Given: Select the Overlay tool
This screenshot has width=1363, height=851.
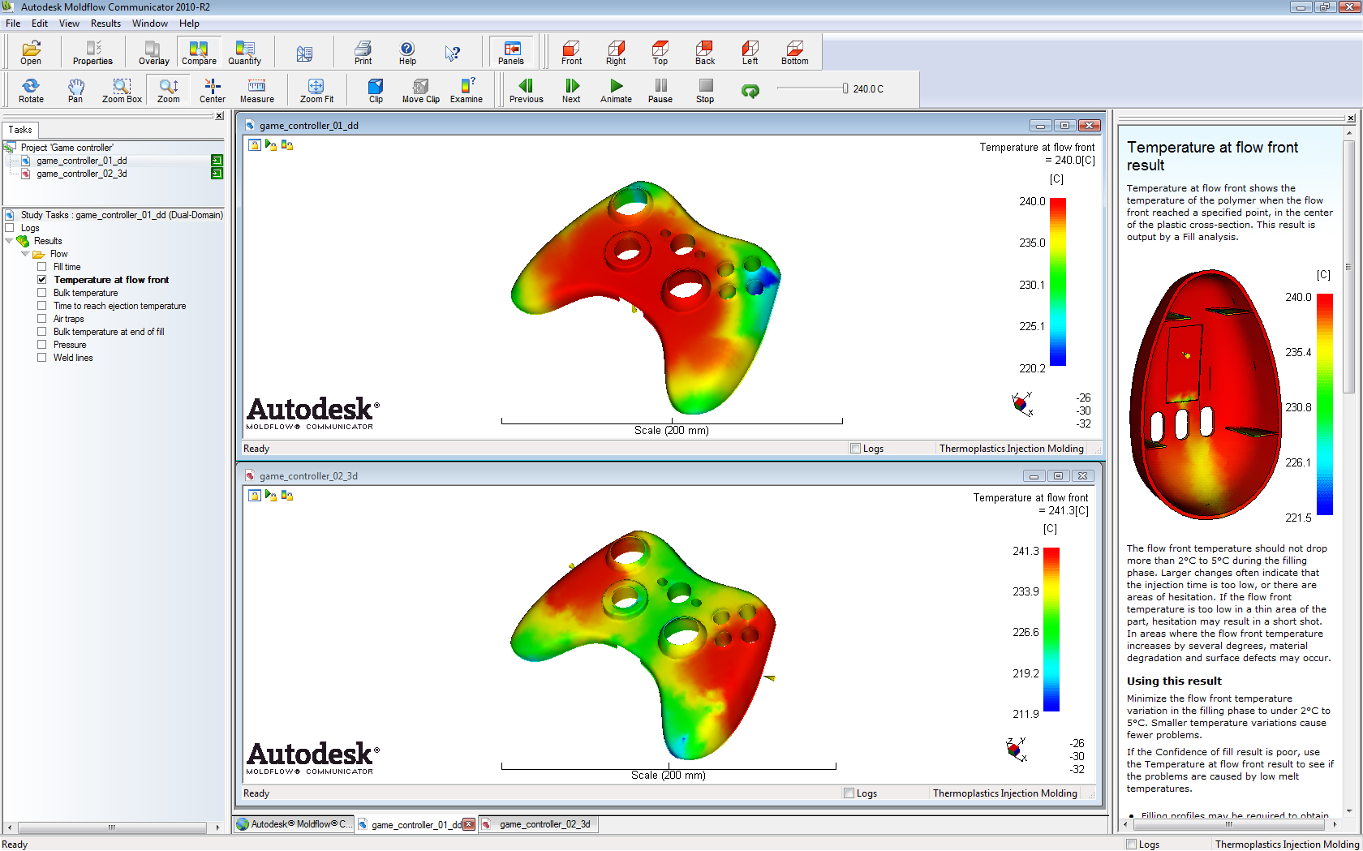Looking at the screenshot, I should point(153,53).
